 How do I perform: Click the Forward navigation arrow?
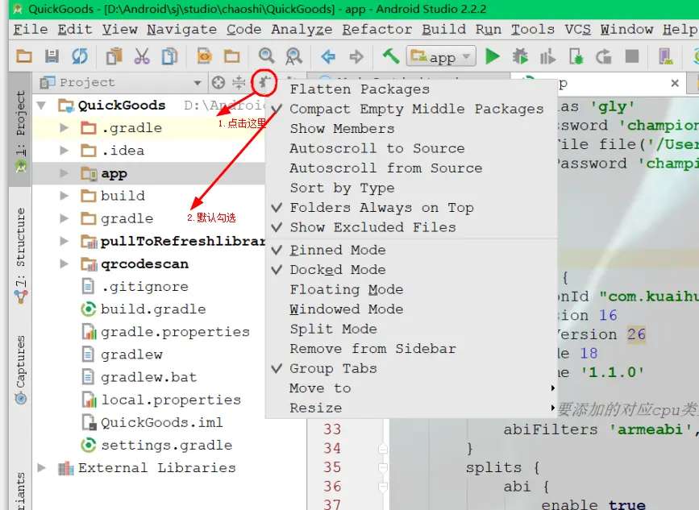pos(356,56)
